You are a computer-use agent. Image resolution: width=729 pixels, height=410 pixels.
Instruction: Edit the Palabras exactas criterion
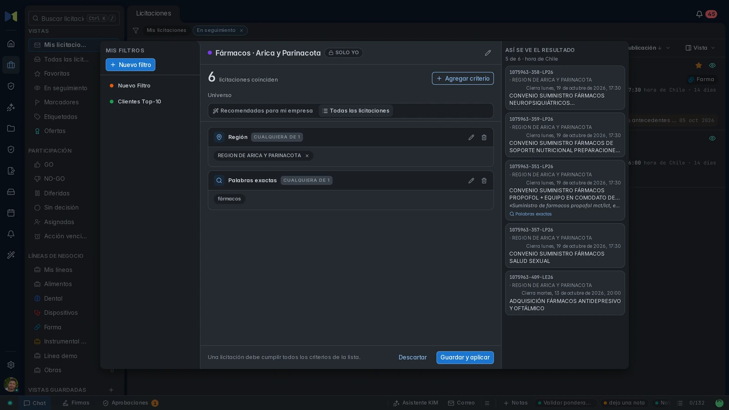tap(471, 180)
